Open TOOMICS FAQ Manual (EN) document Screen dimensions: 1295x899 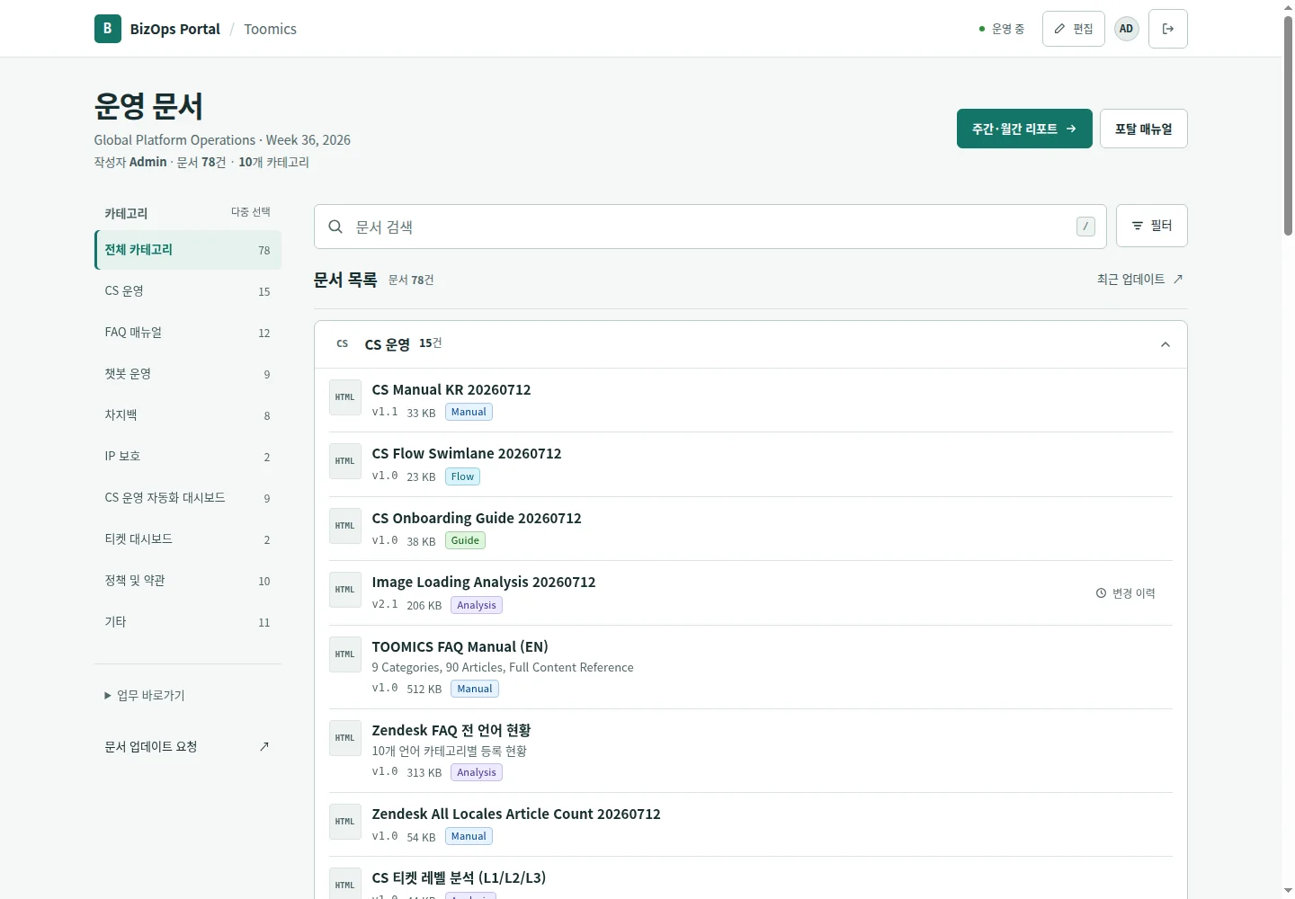point(460,647)
